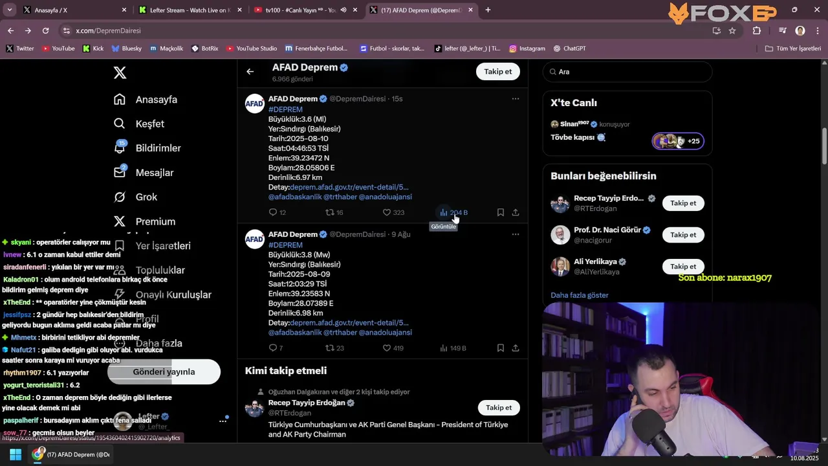Open Chrome three-dot menu

tap(816, 30)
